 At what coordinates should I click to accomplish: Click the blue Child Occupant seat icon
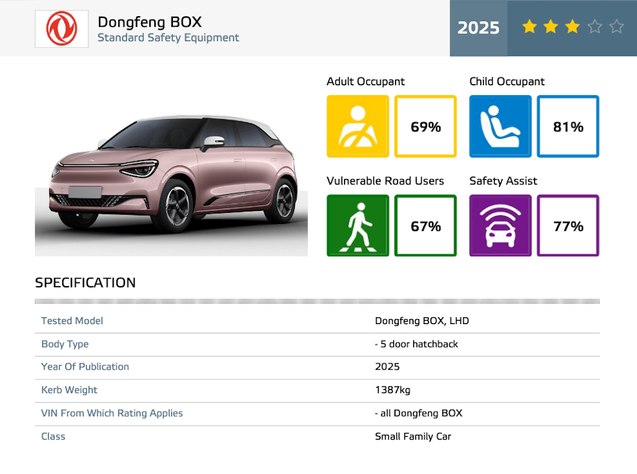pos(500,126)
